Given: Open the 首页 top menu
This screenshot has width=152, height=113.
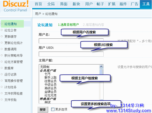Looking at the screenshot, I should point(38,4).
